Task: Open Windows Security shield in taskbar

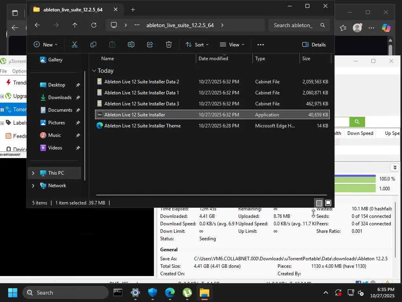Action: [153, 293]
